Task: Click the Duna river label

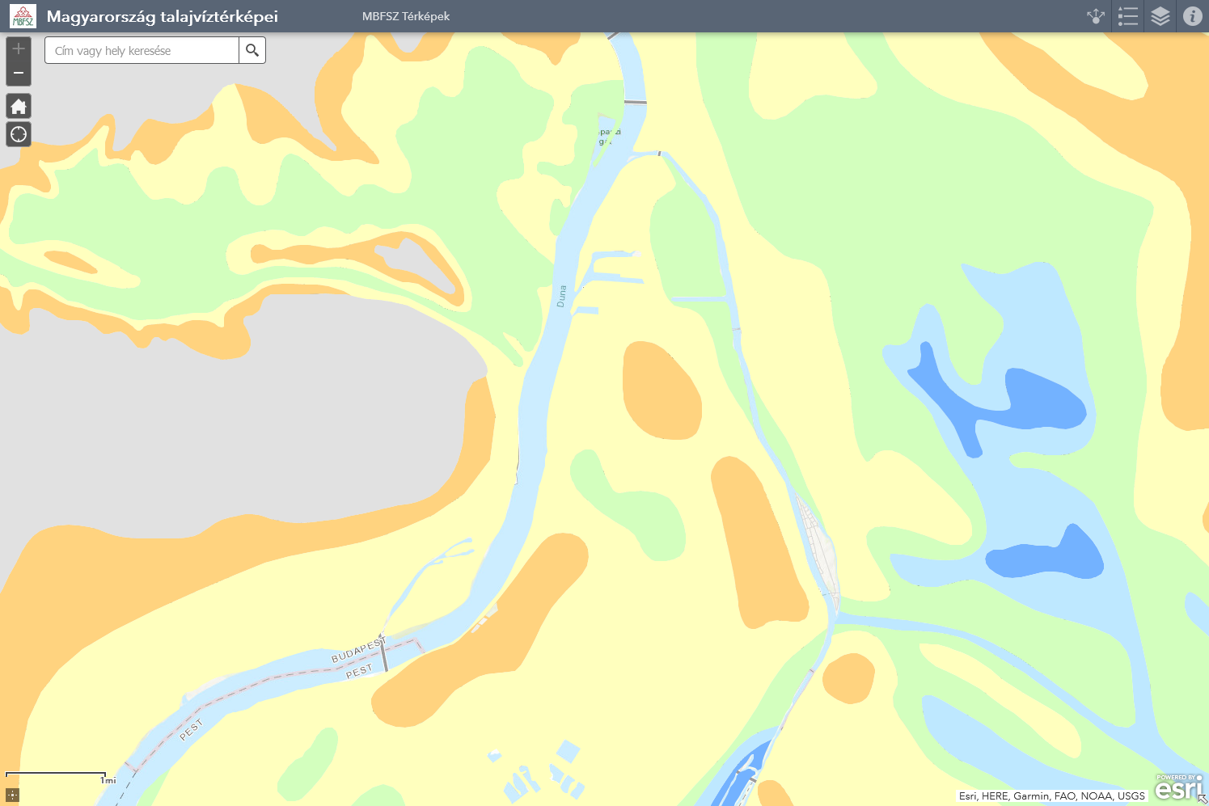Action: point(561,296)
